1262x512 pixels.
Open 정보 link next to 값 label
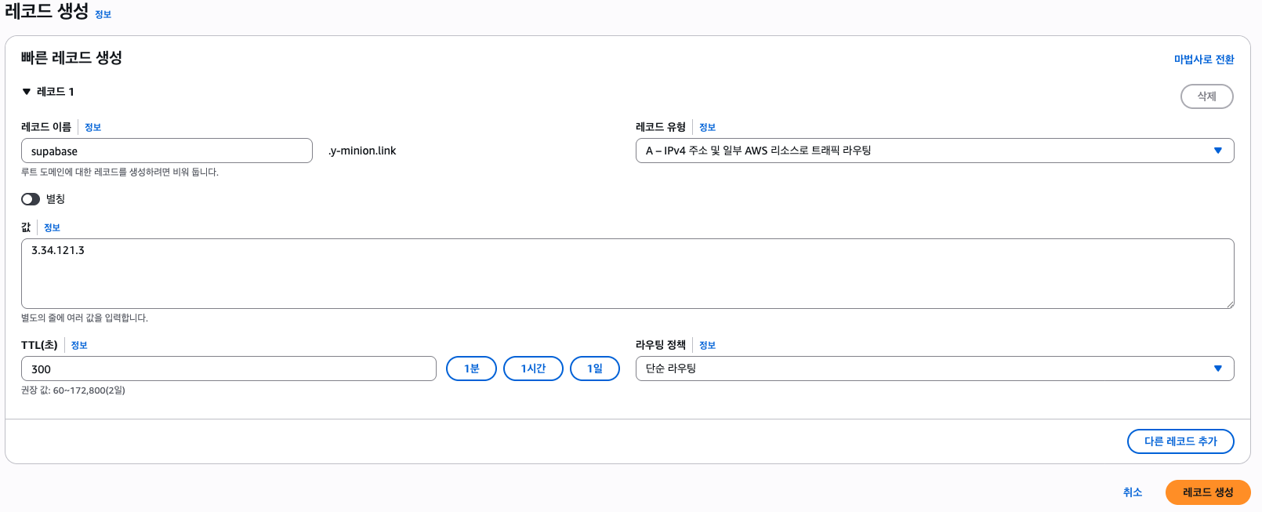click(x=52, y=227)
